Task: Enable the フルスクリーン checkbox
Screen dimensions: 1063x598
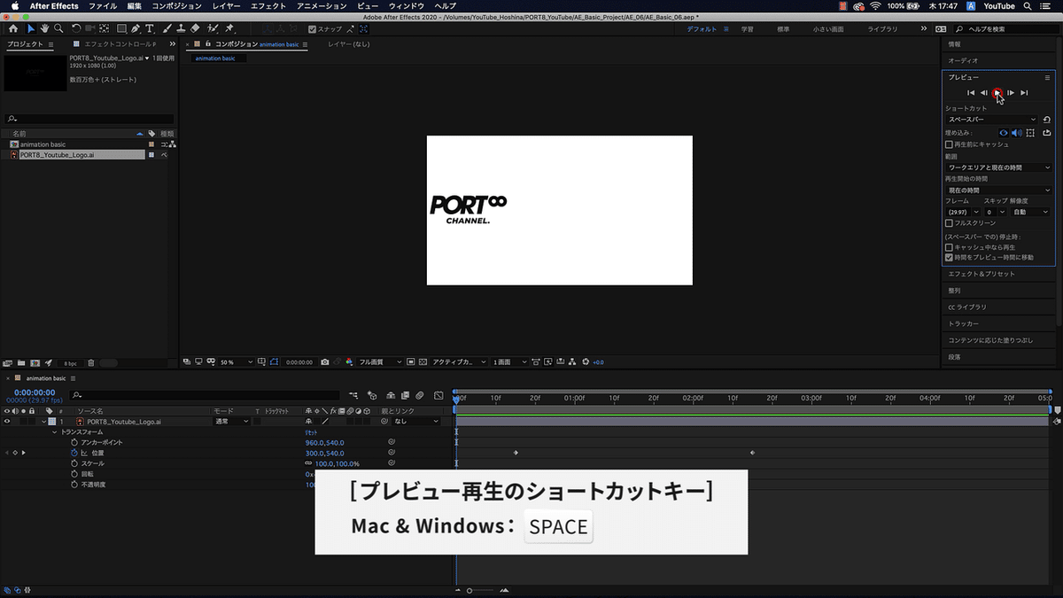Action: (x=949, y=223)
